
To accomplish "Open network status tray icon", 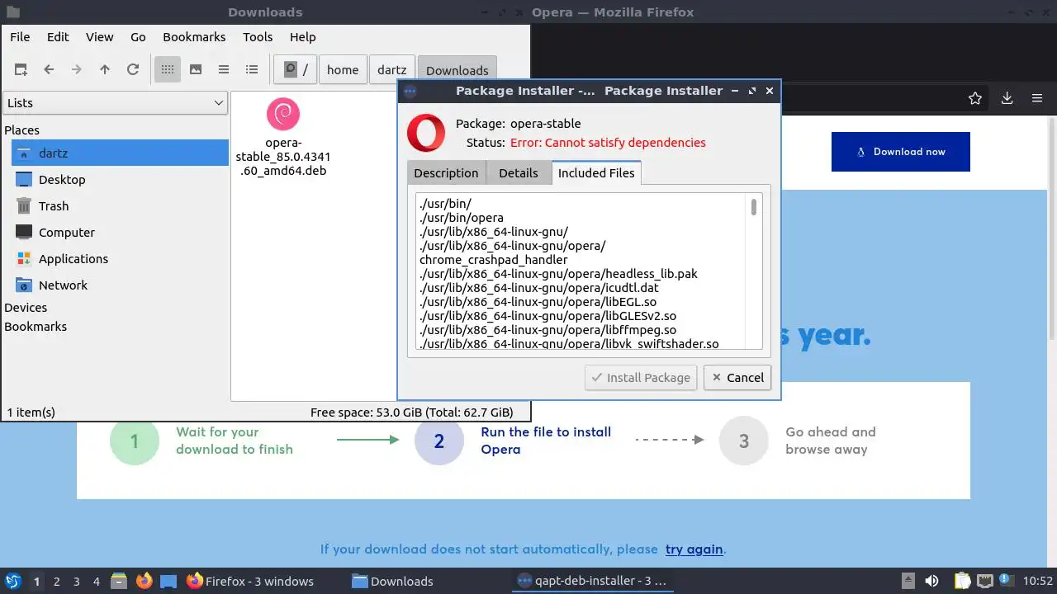I will click(985, 582).
